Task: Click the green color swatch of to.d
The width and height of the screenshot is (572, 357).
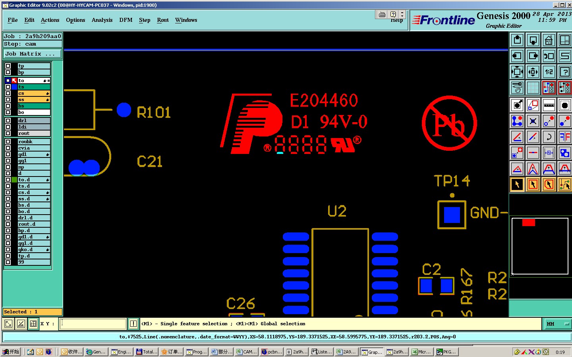Action: (x=14, y=180)
